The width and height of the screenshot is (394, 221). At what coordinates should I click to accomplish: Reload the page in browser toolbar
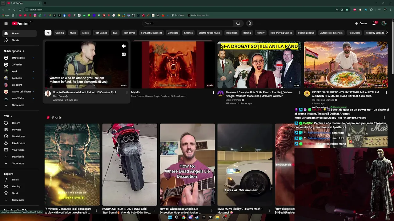pyautogui.click(x=14, y=10)
